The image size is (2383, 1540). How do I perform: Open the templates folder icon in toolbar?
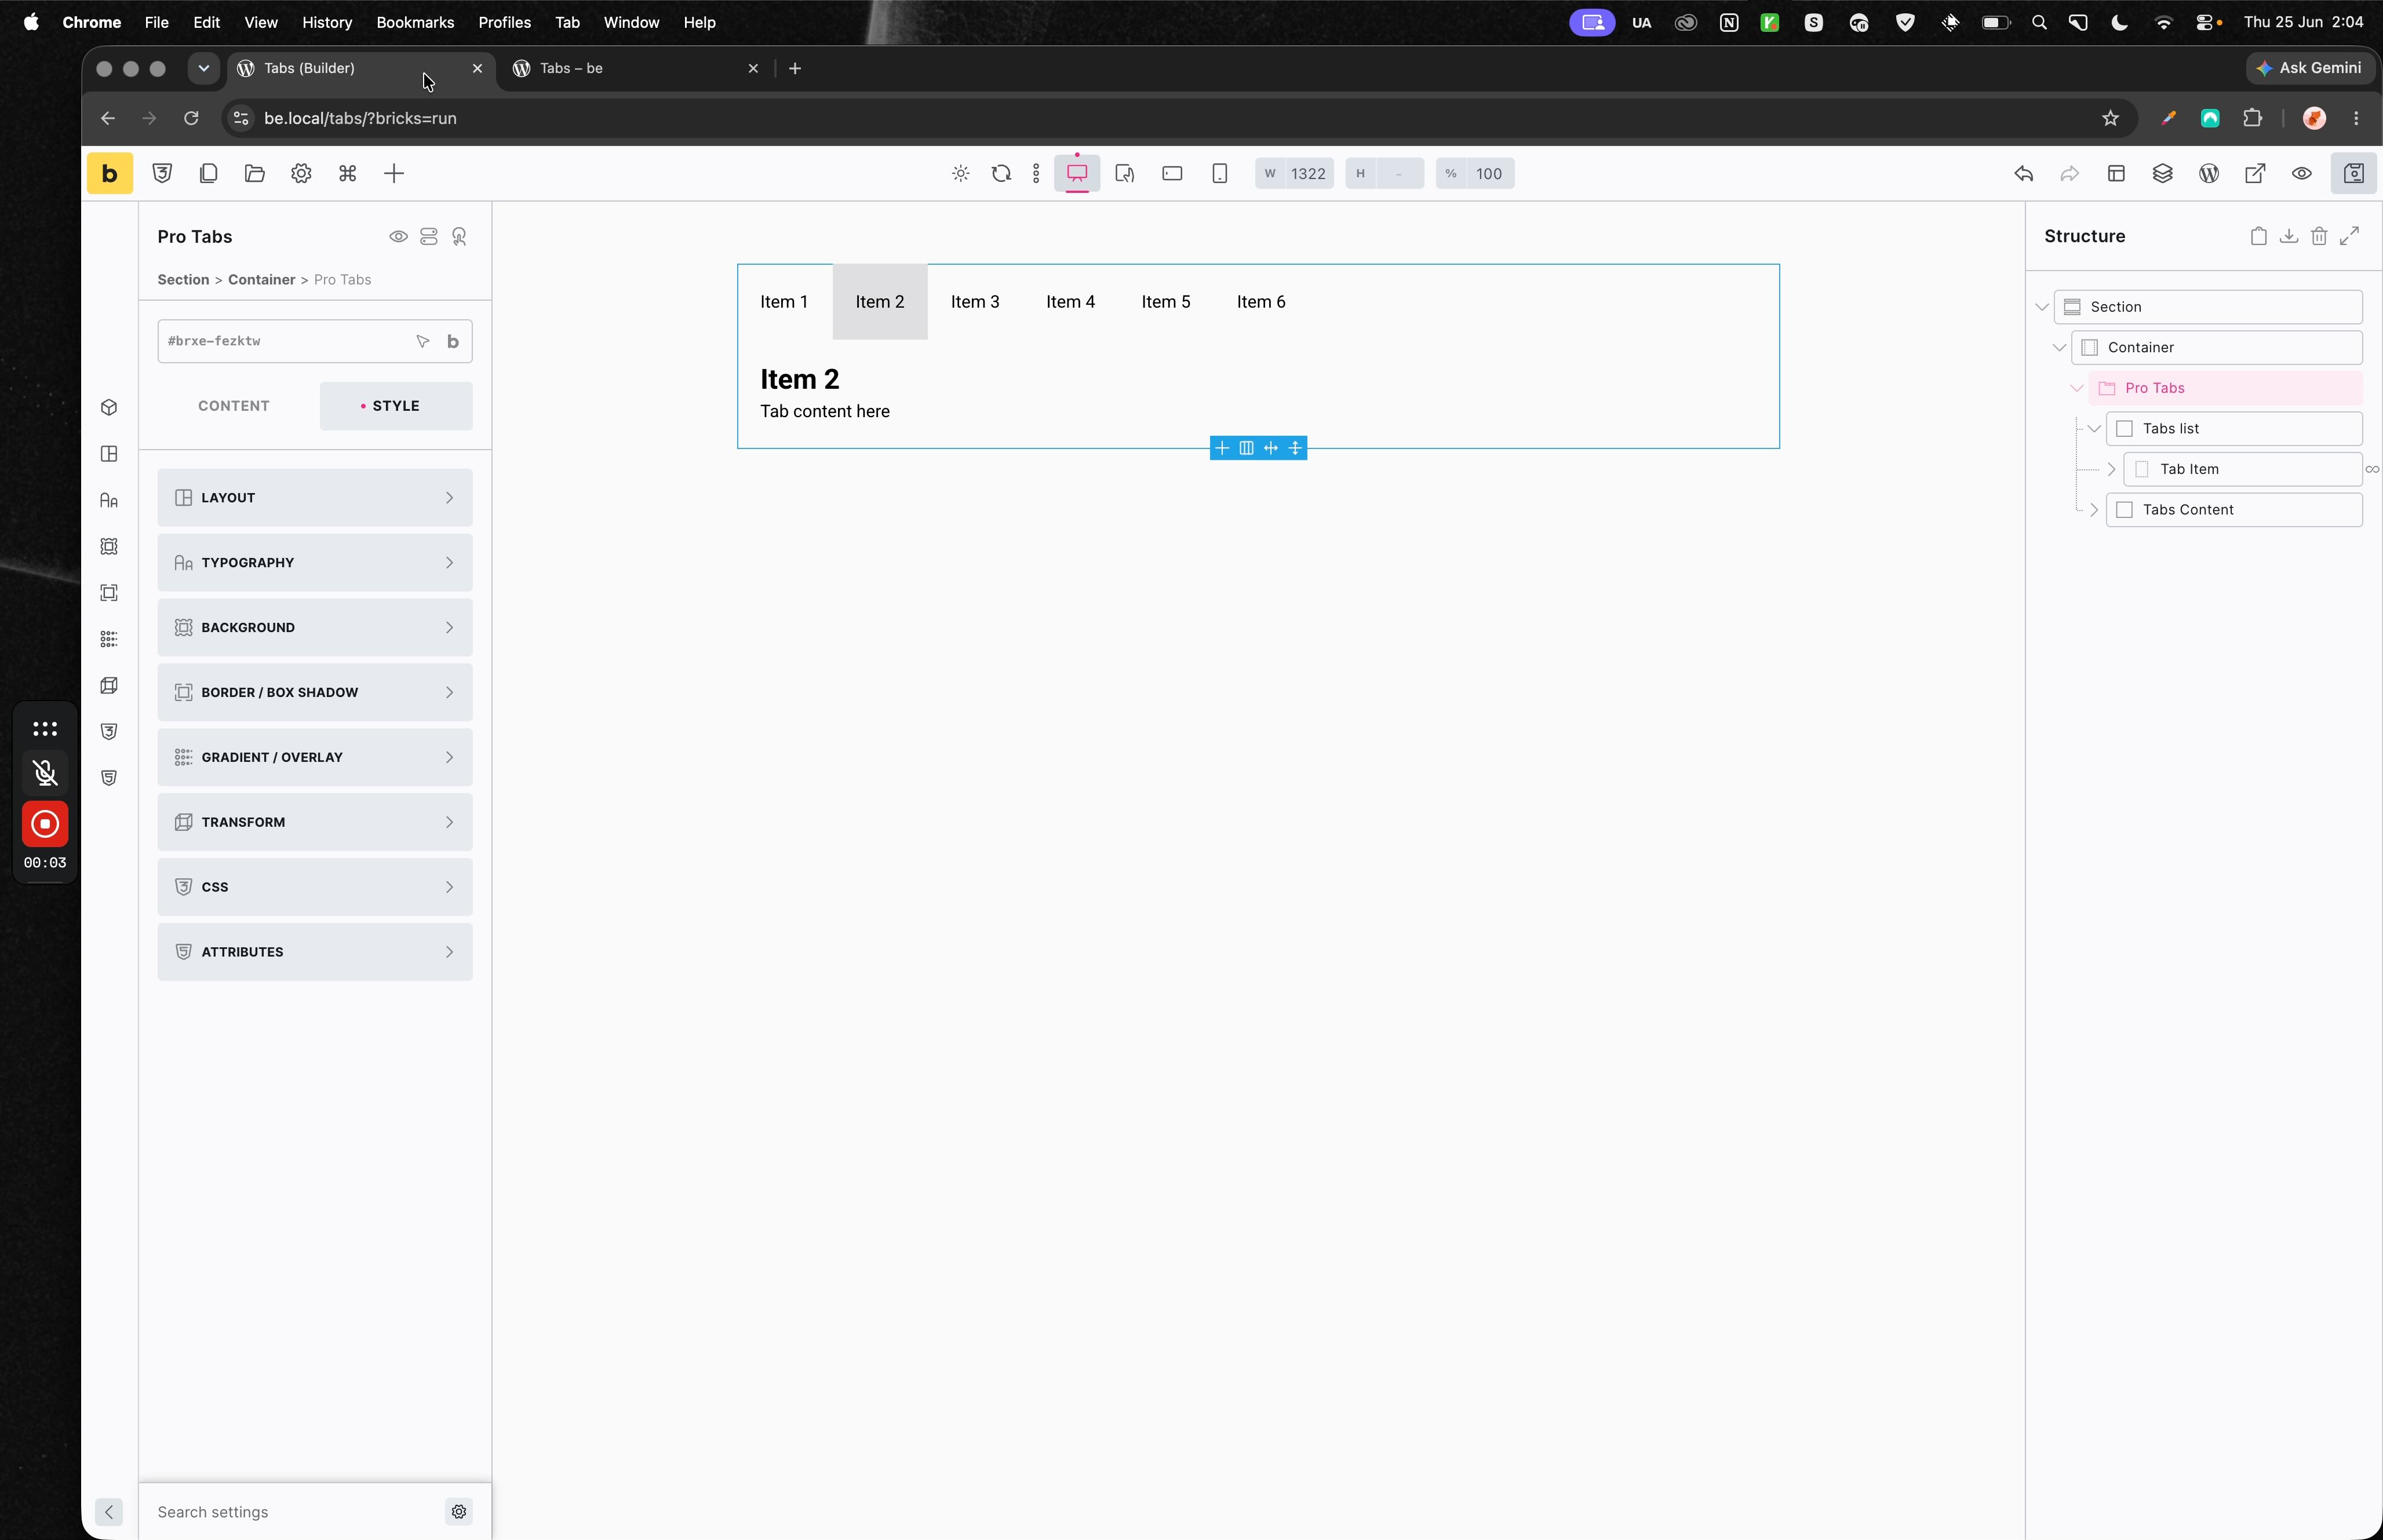[255, 173]
